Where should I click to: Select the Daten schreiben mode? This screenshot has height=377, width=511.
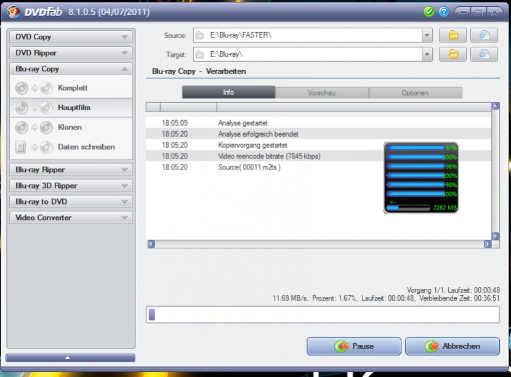(71, 147)
